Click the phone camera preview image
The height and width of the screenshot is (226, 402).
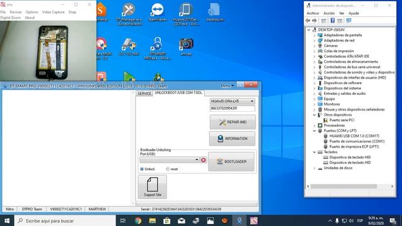tap(48, 51)
